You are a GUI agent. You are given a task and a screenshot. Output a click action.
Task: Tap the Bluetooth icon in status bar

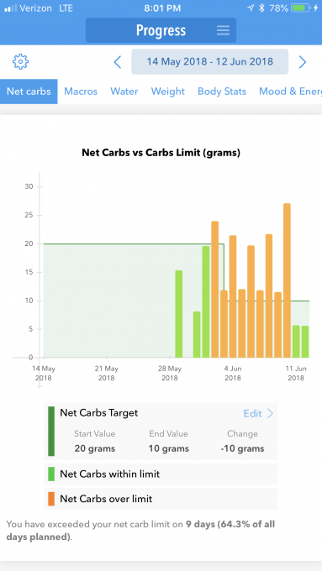pos(261,8)
